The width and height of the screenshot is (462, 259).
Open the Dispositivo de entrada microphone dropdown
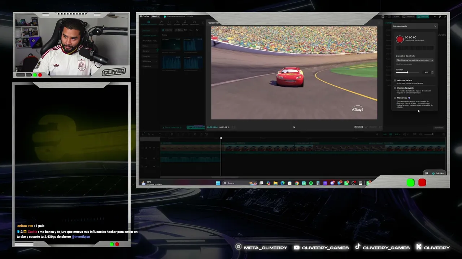click(415, 60)
